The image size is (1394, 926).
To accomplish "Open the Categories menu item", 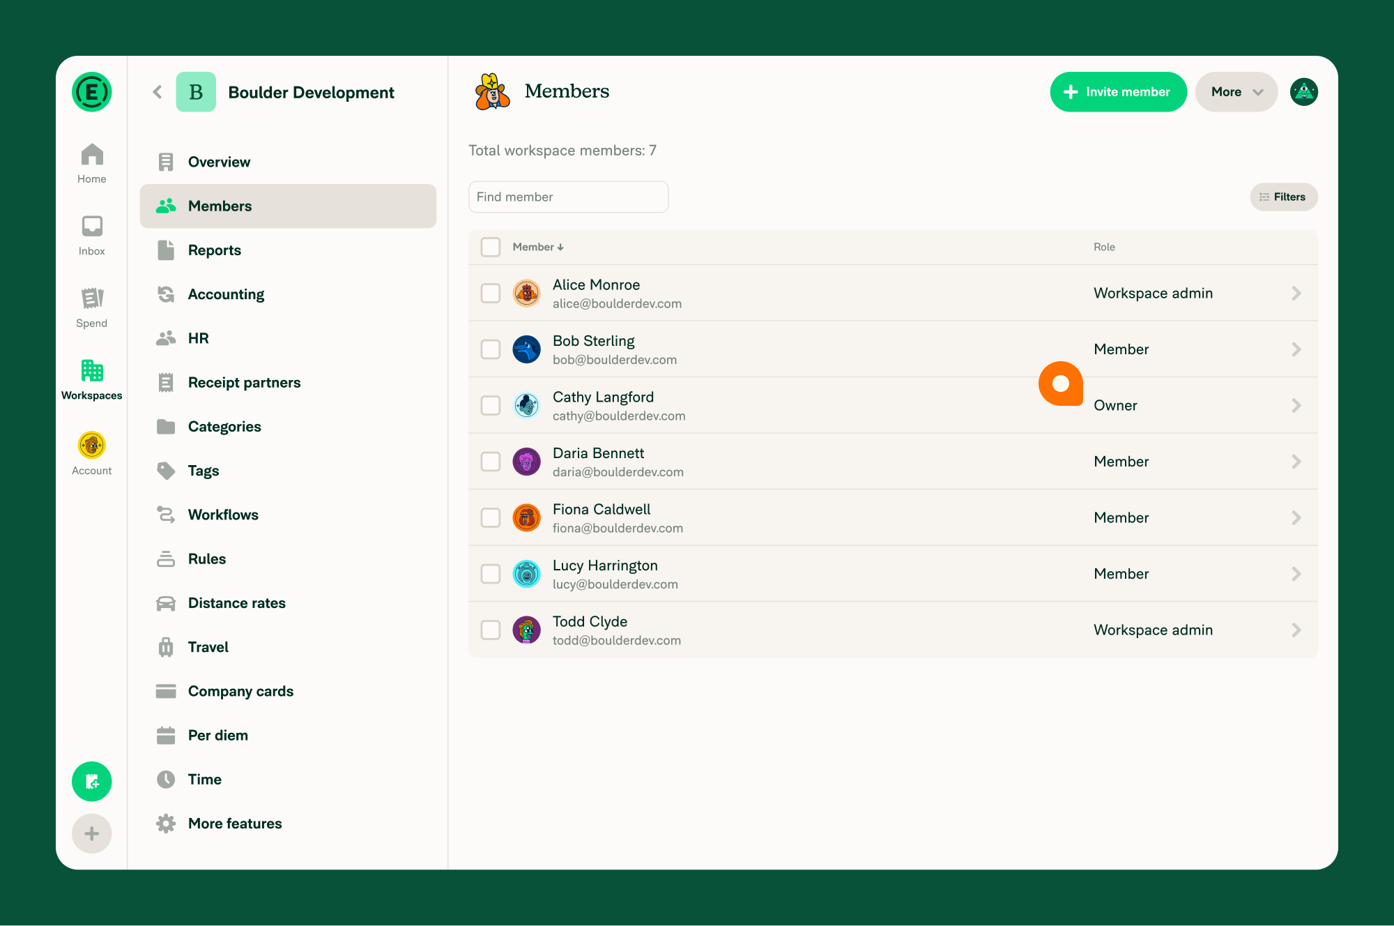I will click(x=288, y=427).
